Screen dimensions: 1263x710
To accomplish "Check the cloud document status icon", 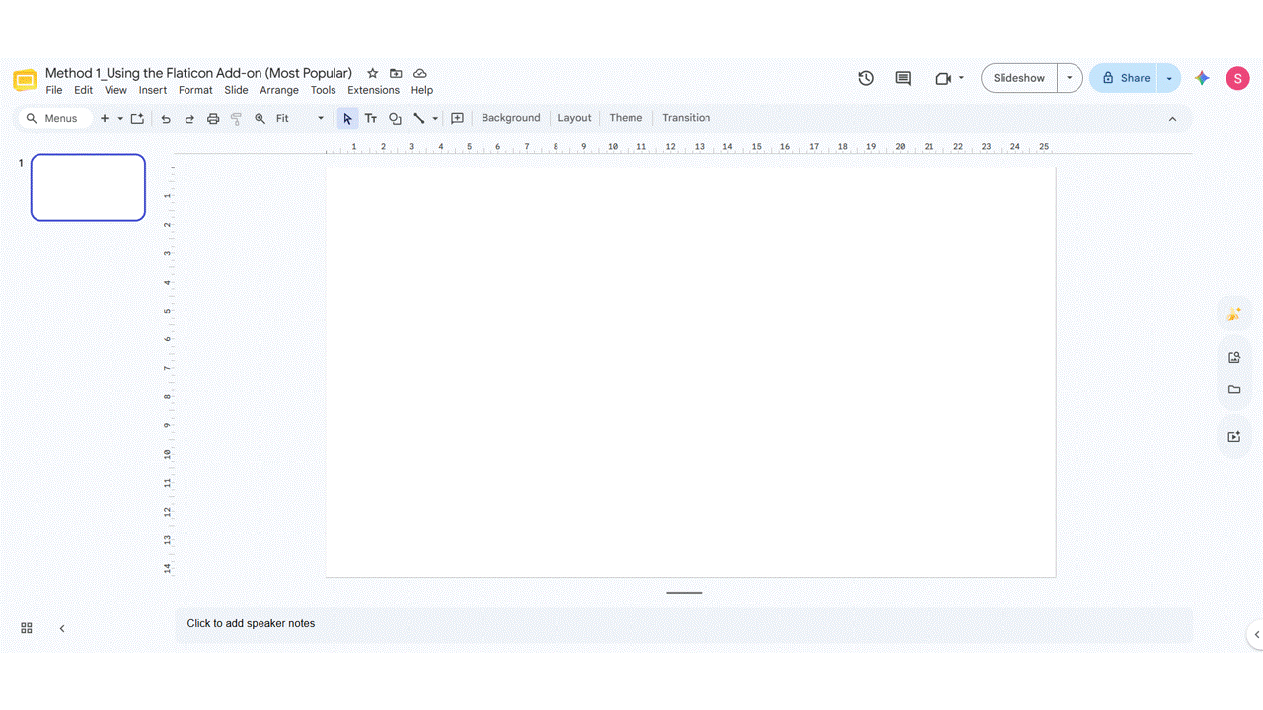I will coord(420,73).
